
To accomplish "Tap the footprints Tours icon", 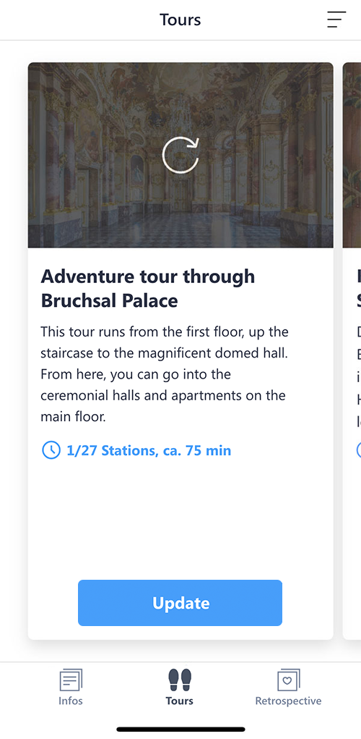I will click(x=180, y=680).
